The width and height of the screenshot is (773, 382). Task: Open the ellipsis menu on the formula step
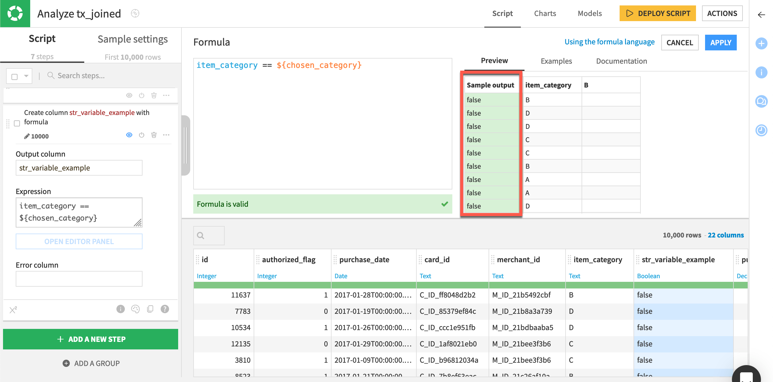point(167,135)
